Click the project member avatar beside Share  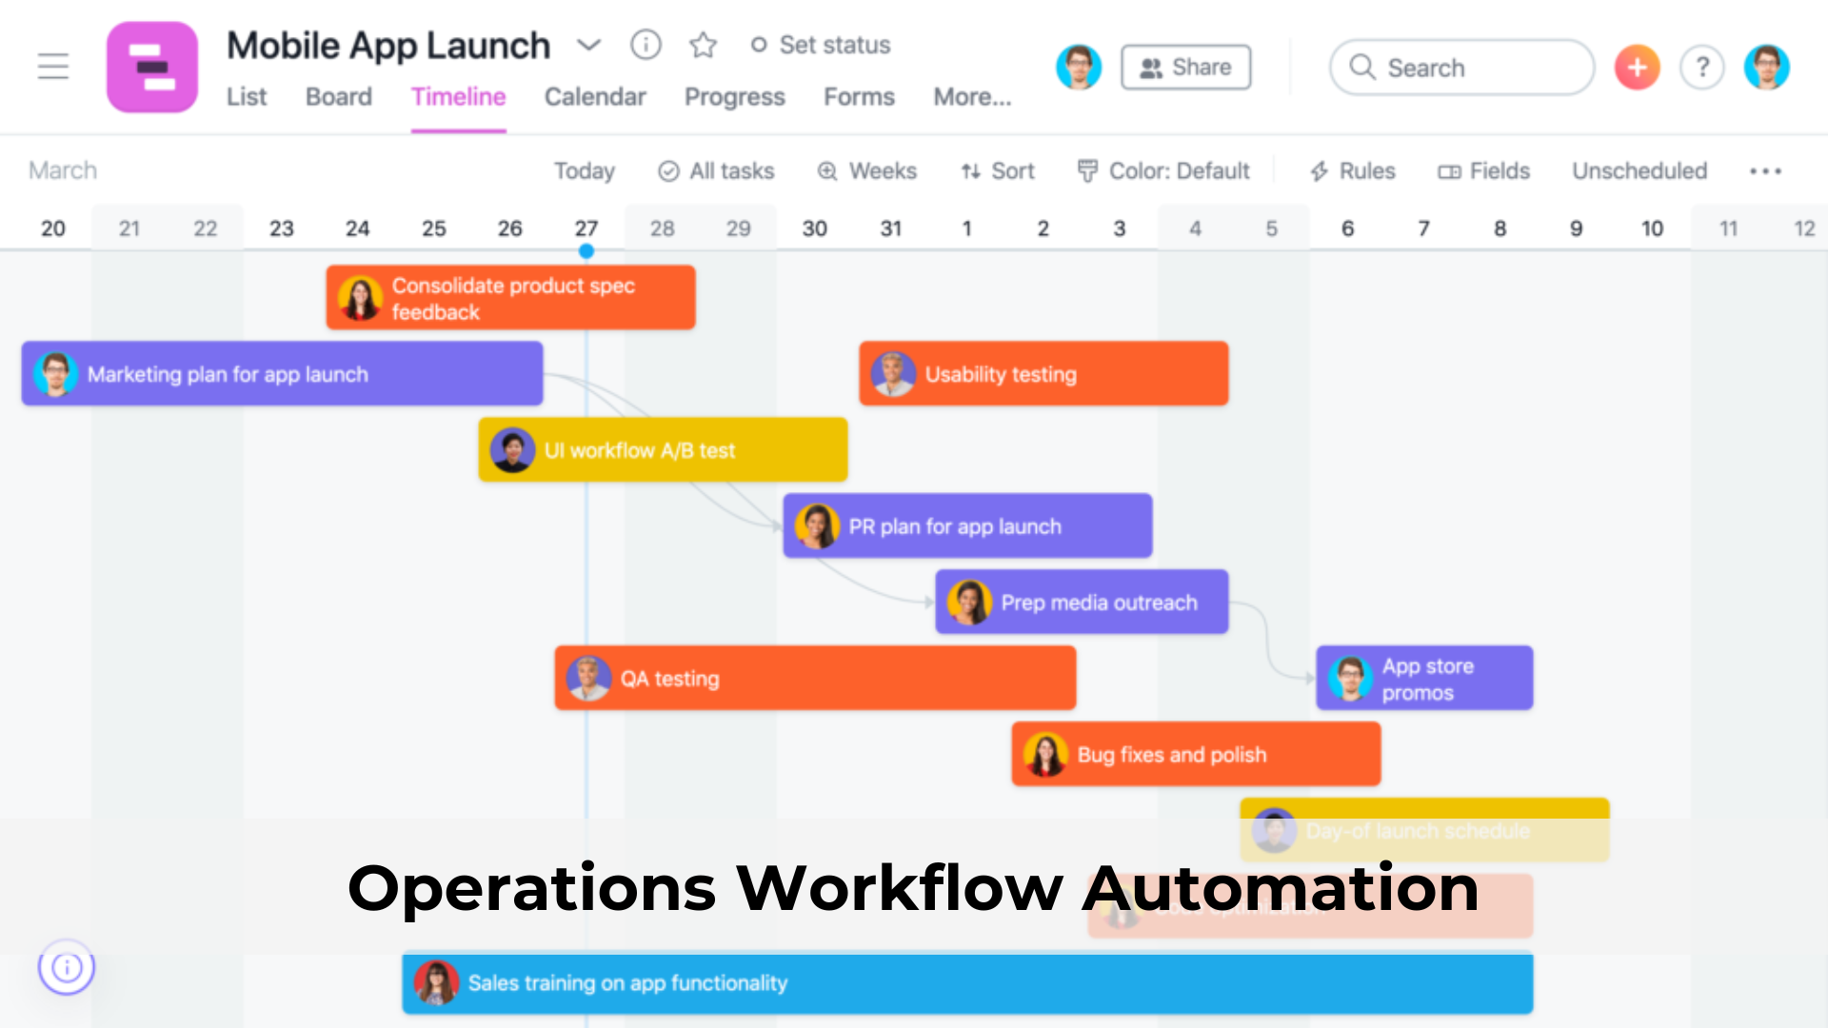pos(1079,67)
